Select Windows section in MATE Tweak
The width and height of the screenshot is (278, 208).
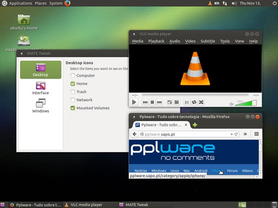tap(41, 105)
